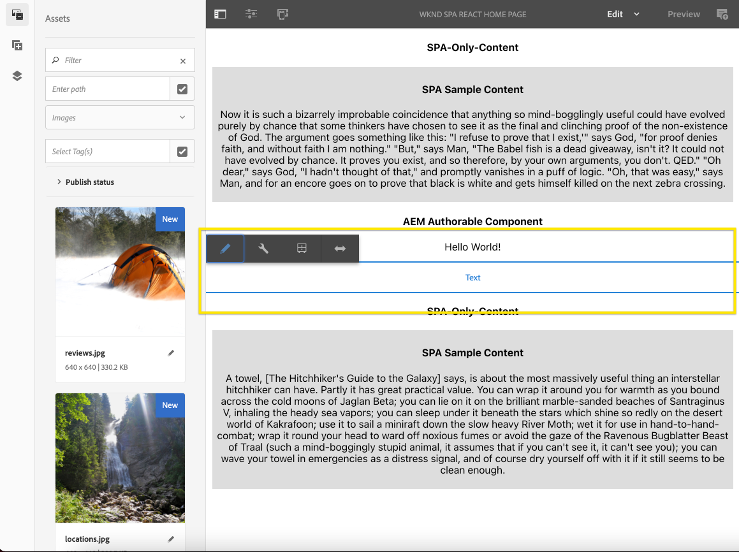Open the Components side panel tab

tap(17, 45)
